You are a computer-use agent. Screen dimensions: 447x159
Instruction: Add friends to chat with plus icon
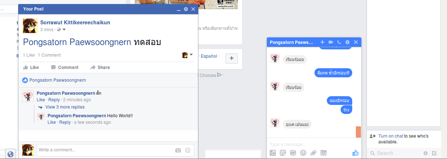click(322, 42)
